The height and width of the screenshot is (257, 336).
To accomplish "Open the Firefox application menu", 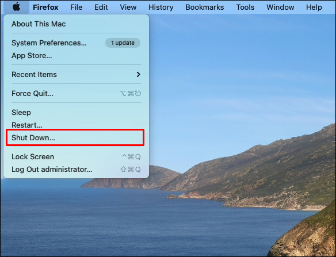I will [45, 7].
